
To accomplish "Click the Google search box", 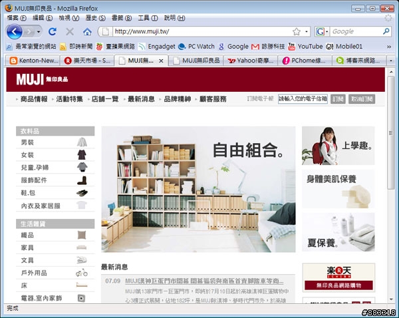I will (x=356, y=31).
